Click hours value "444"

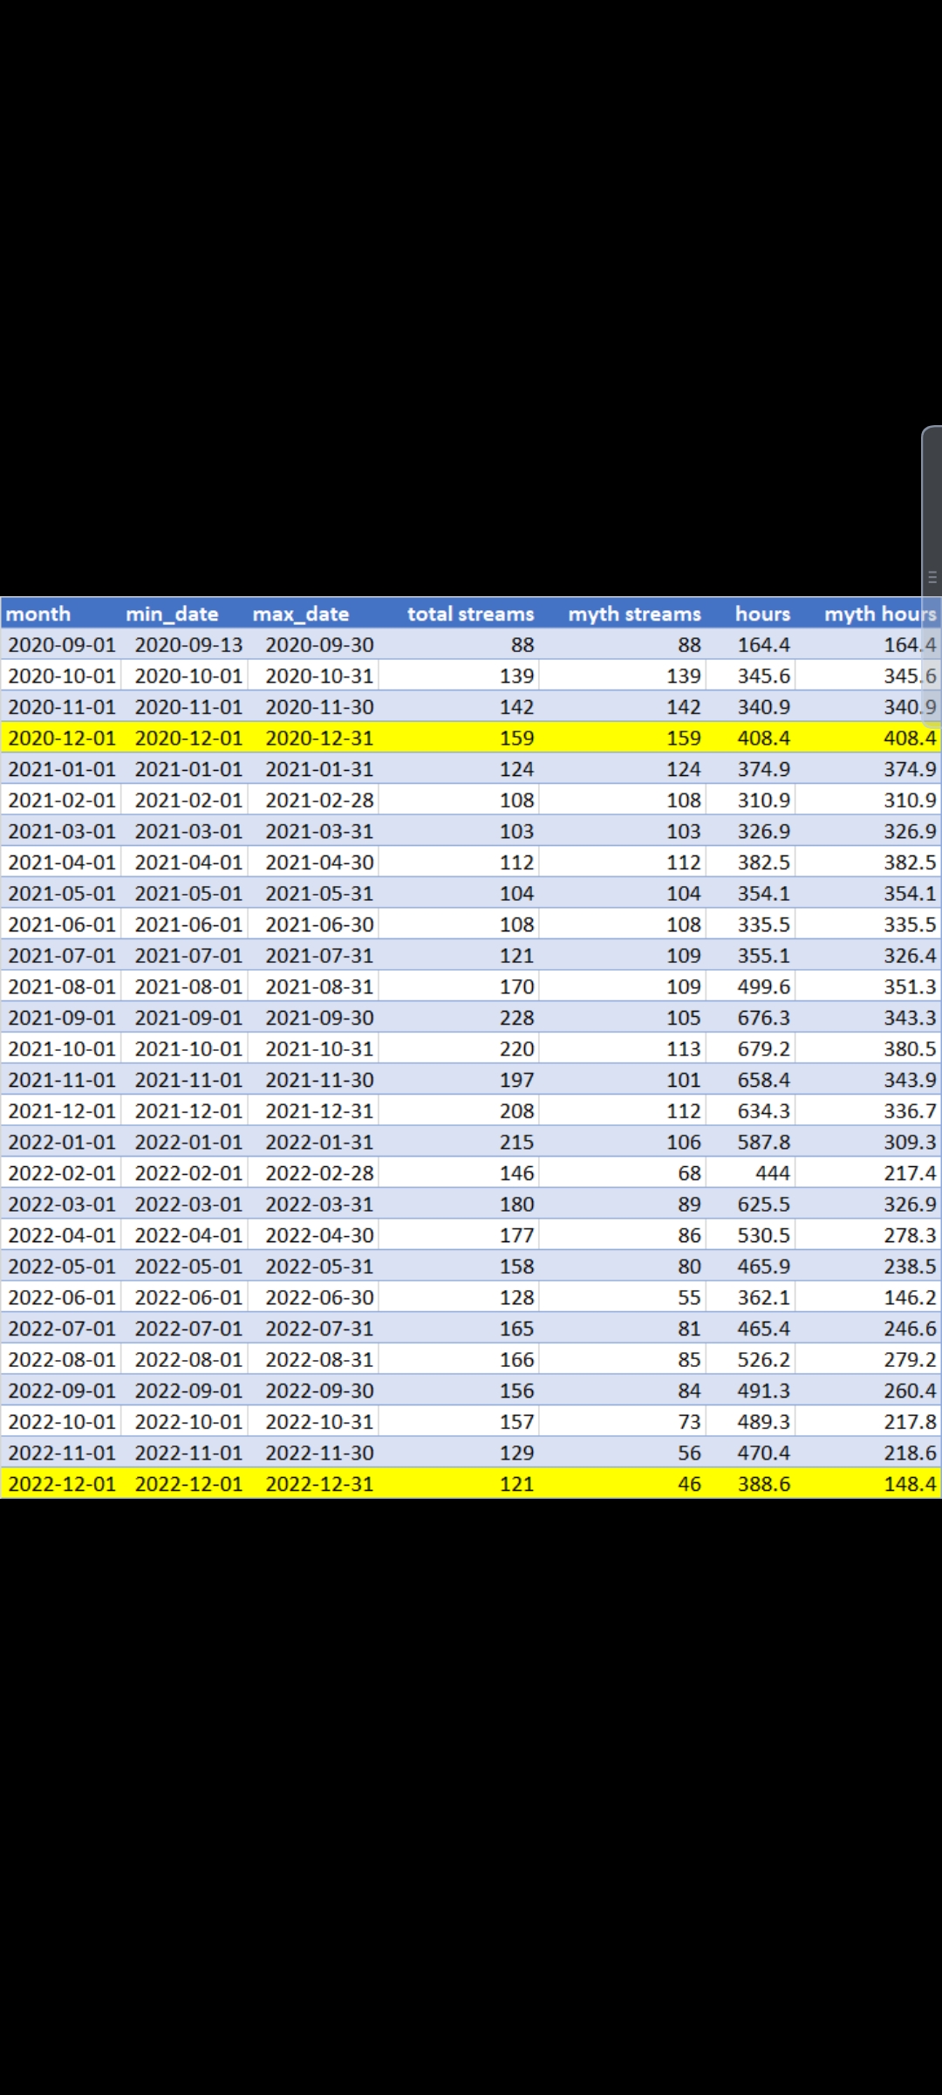773,1173
